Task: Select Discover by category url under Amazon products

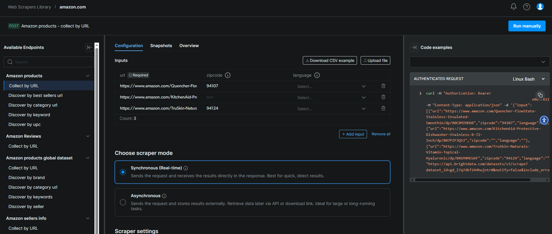Action: point(33,105)
